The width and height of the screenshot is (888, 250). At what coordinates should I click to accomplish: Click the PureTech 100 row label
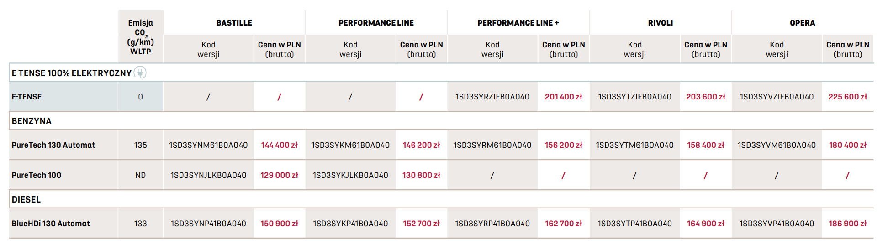tap(37, 175)
